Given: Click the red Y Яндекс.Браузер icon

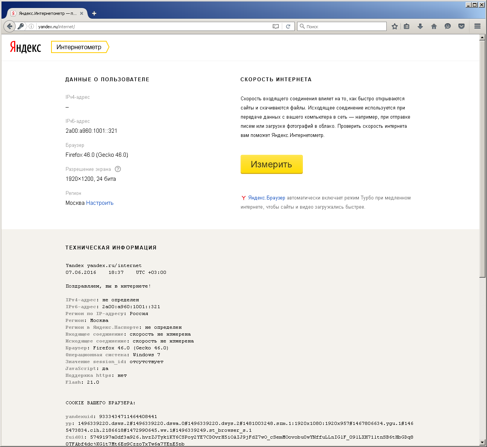Looking at the screenshot, I should coord(243,198).
